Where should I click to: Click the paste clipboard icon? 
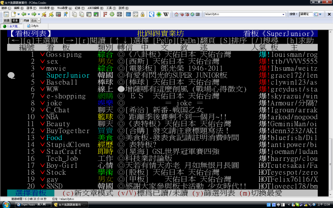[89, 15]
